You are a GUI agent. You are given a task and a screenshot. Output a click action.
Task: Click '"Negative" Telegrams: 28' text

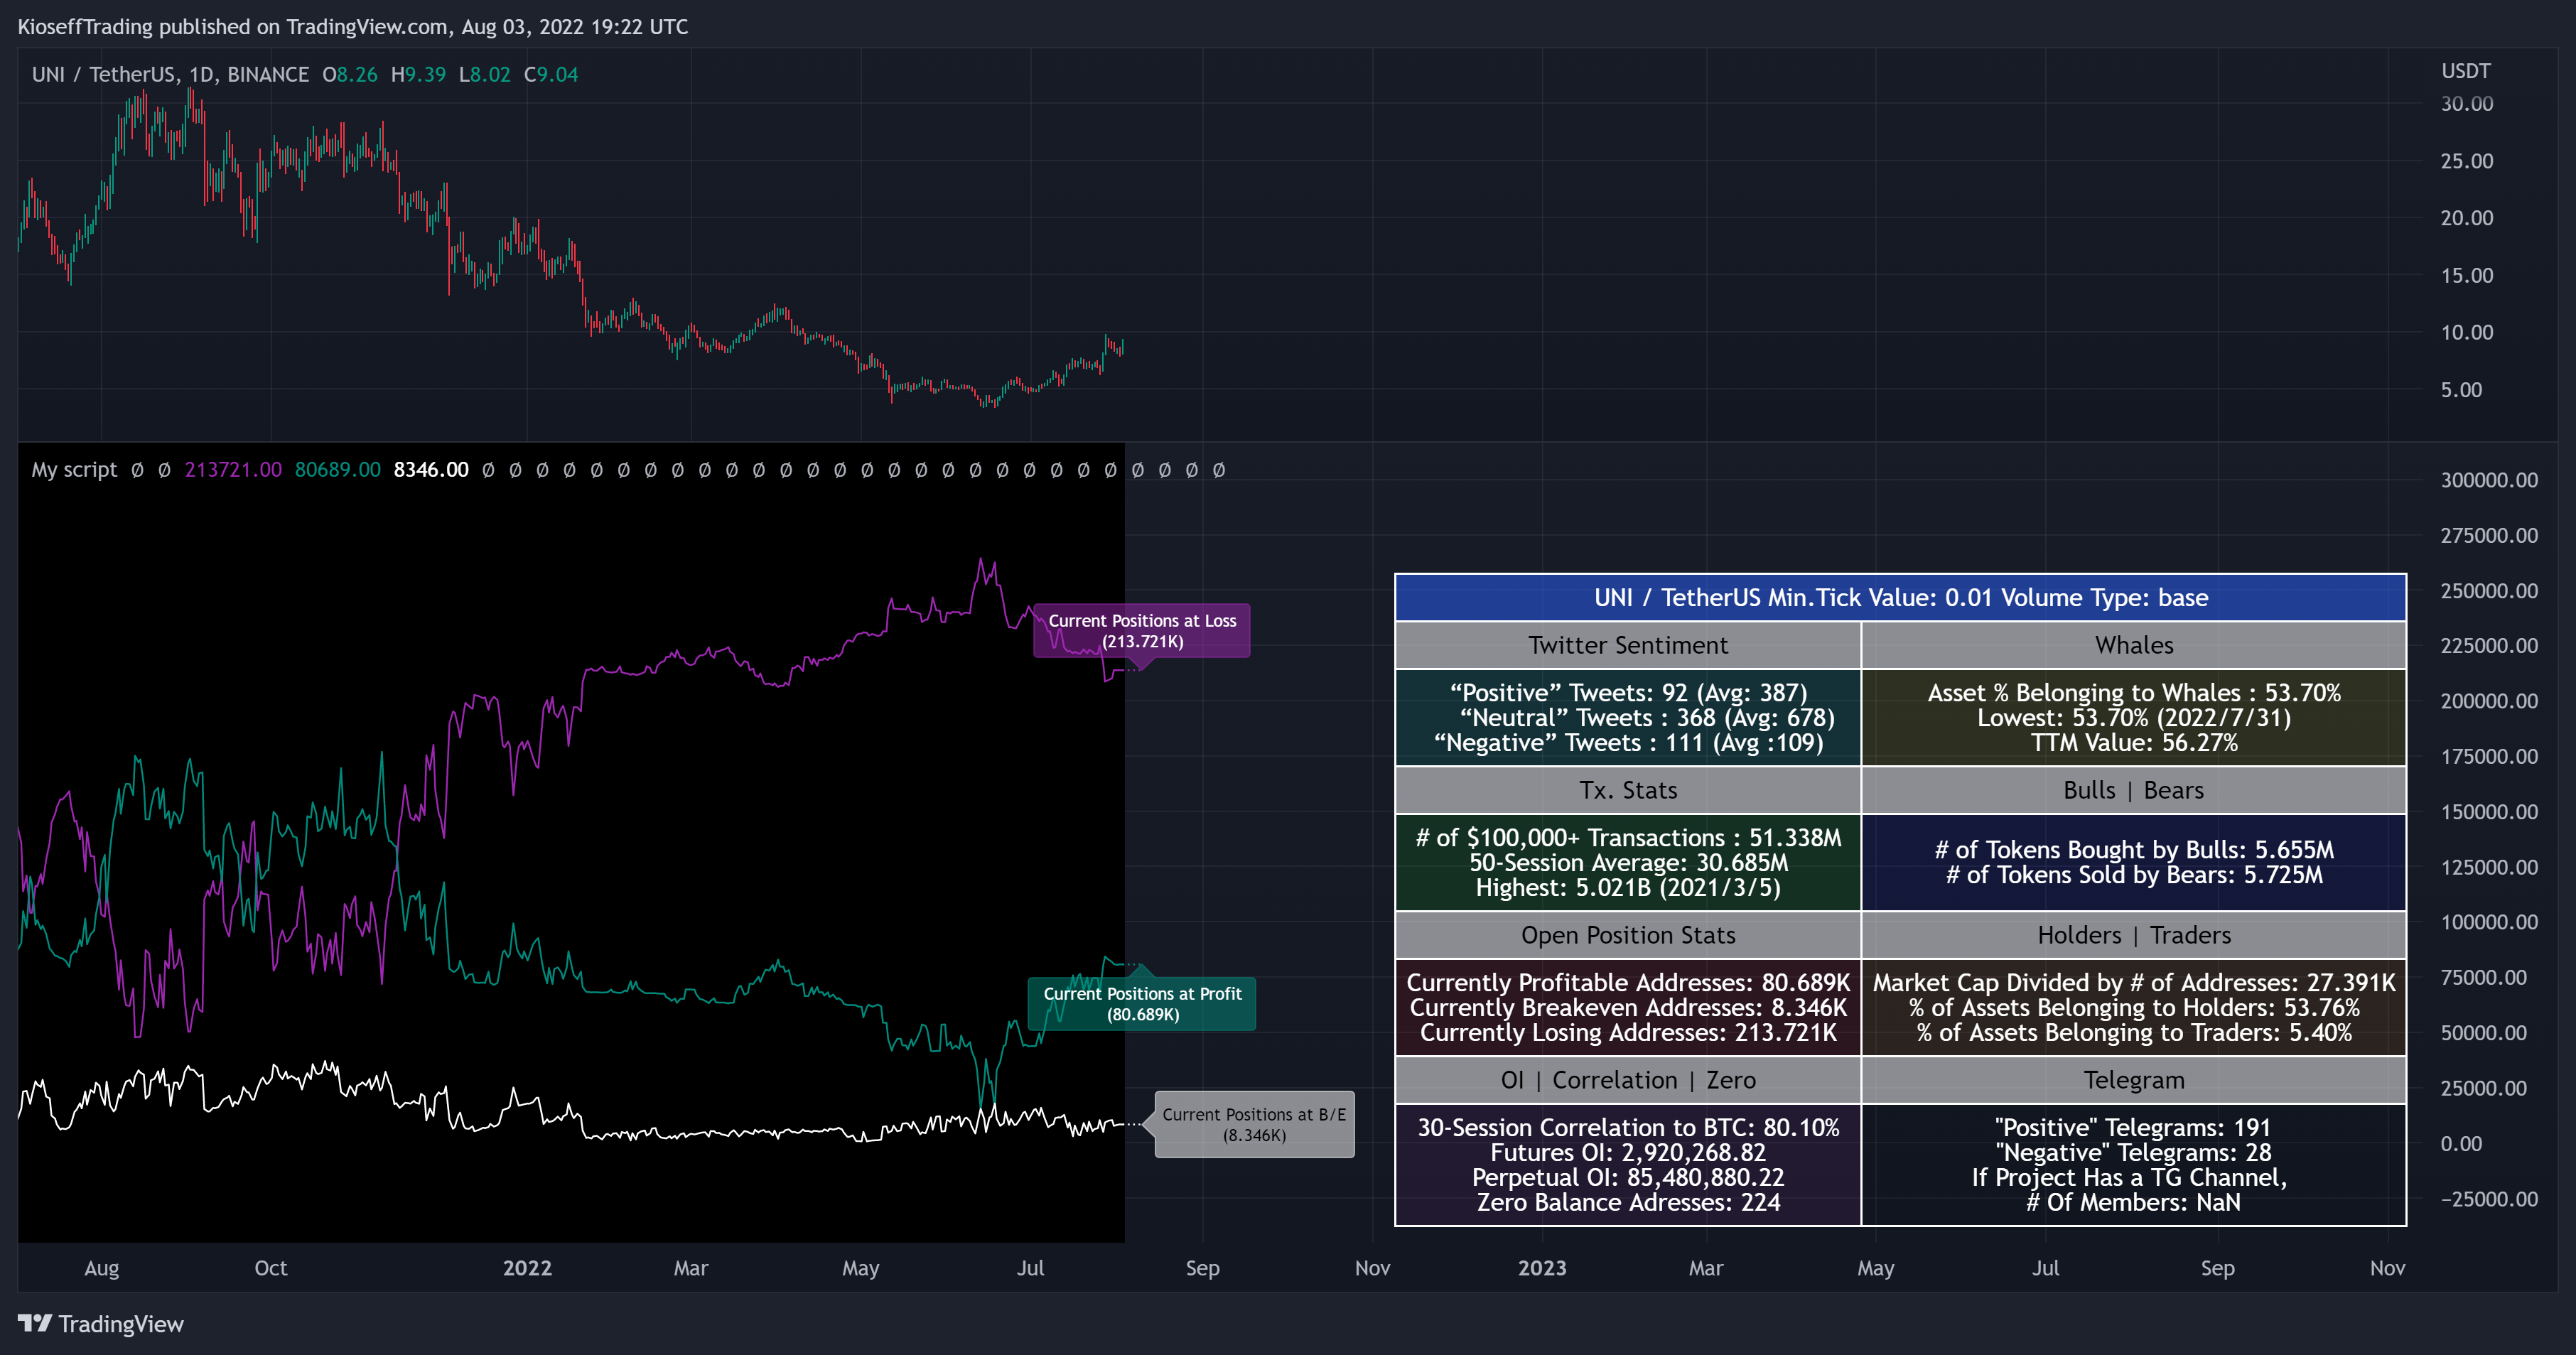(2134, 1153)
